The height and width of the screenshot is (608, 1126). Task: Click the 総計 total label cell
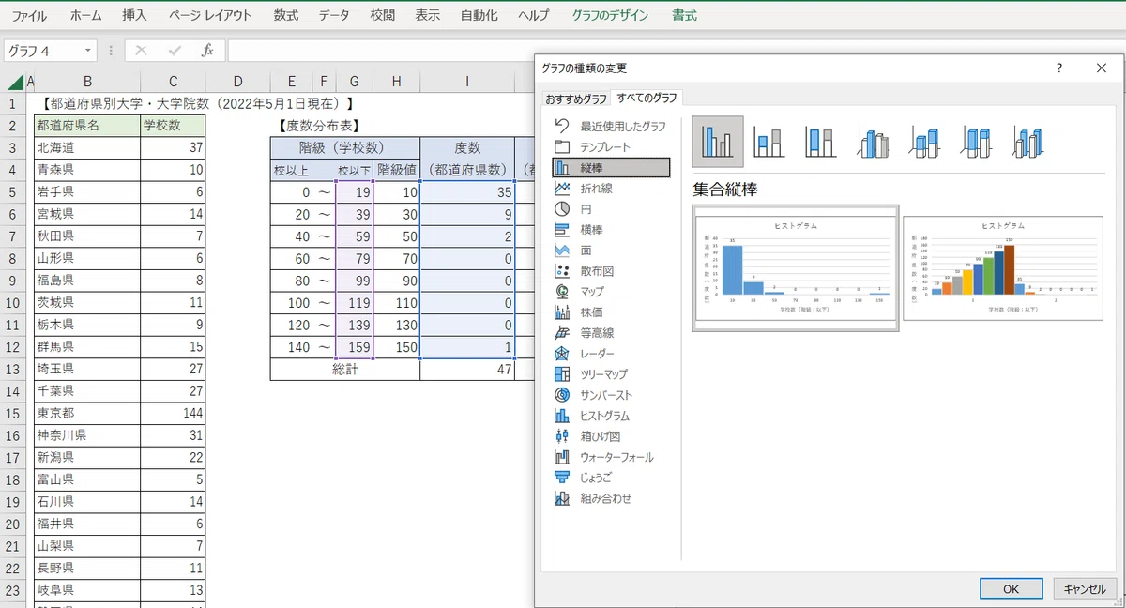tap(345, 370)
